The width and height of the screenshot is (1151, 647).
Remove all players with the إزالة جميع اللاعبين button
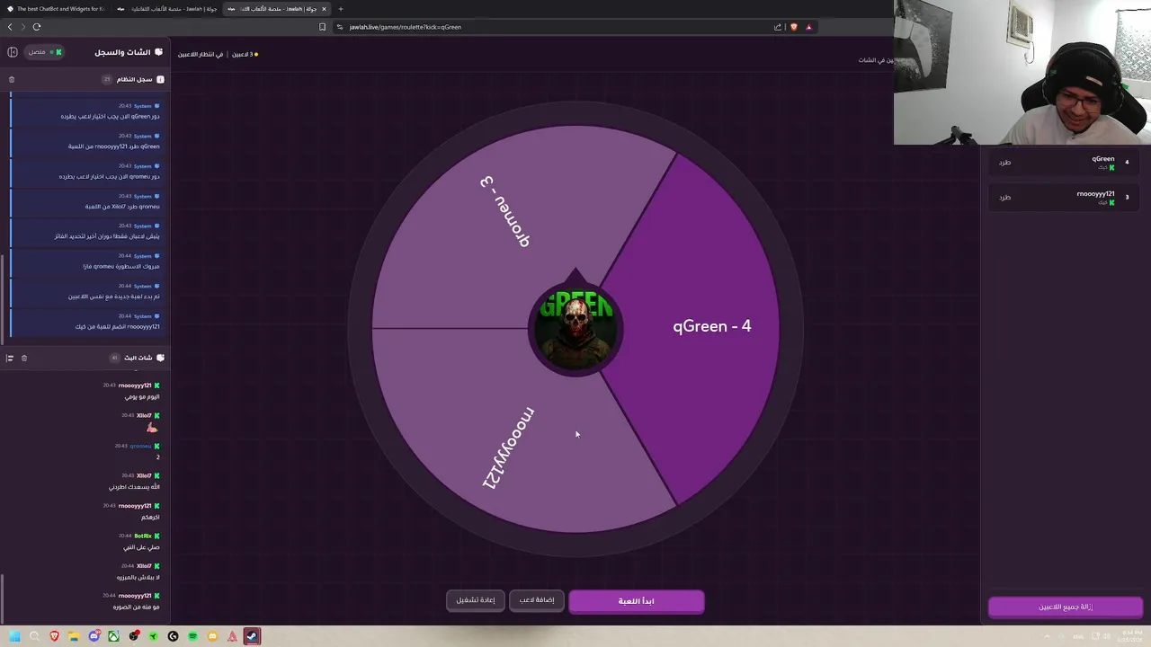click(x=1066, y=607)
